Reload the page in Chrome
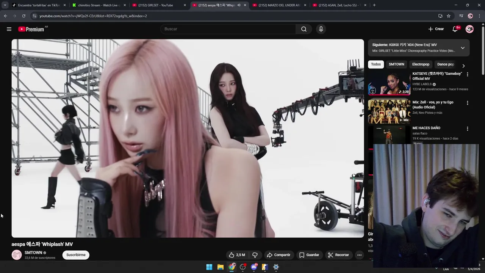485x273 pixels. click(23, 16)
